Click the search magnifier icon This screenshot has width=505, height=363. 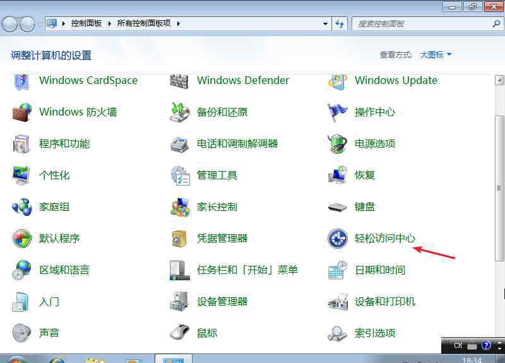click(x=496, y=23)
